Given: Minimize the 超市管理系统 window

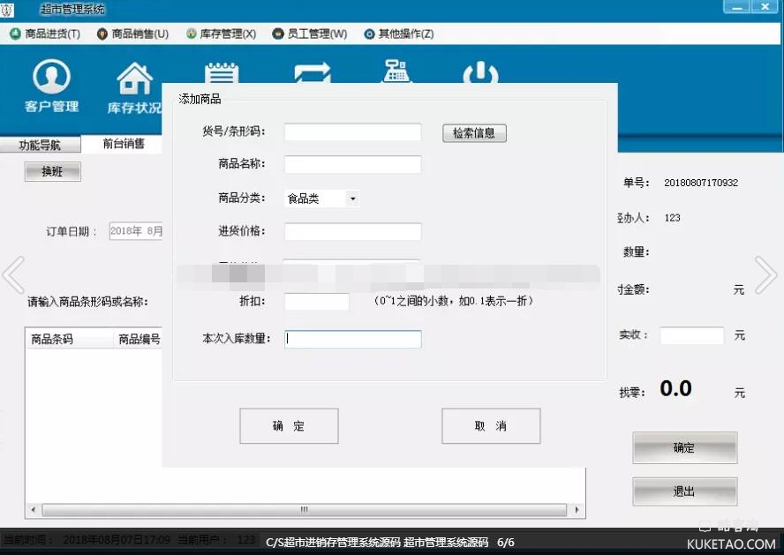Looking at the screenshot, I should tap(736, 7).
